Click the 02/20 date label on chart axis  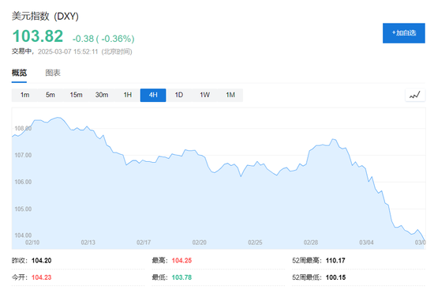point(200,243)
